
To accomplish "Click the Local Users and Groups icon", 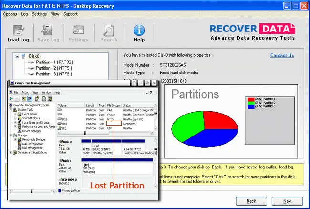I will (x=20, y=123).
